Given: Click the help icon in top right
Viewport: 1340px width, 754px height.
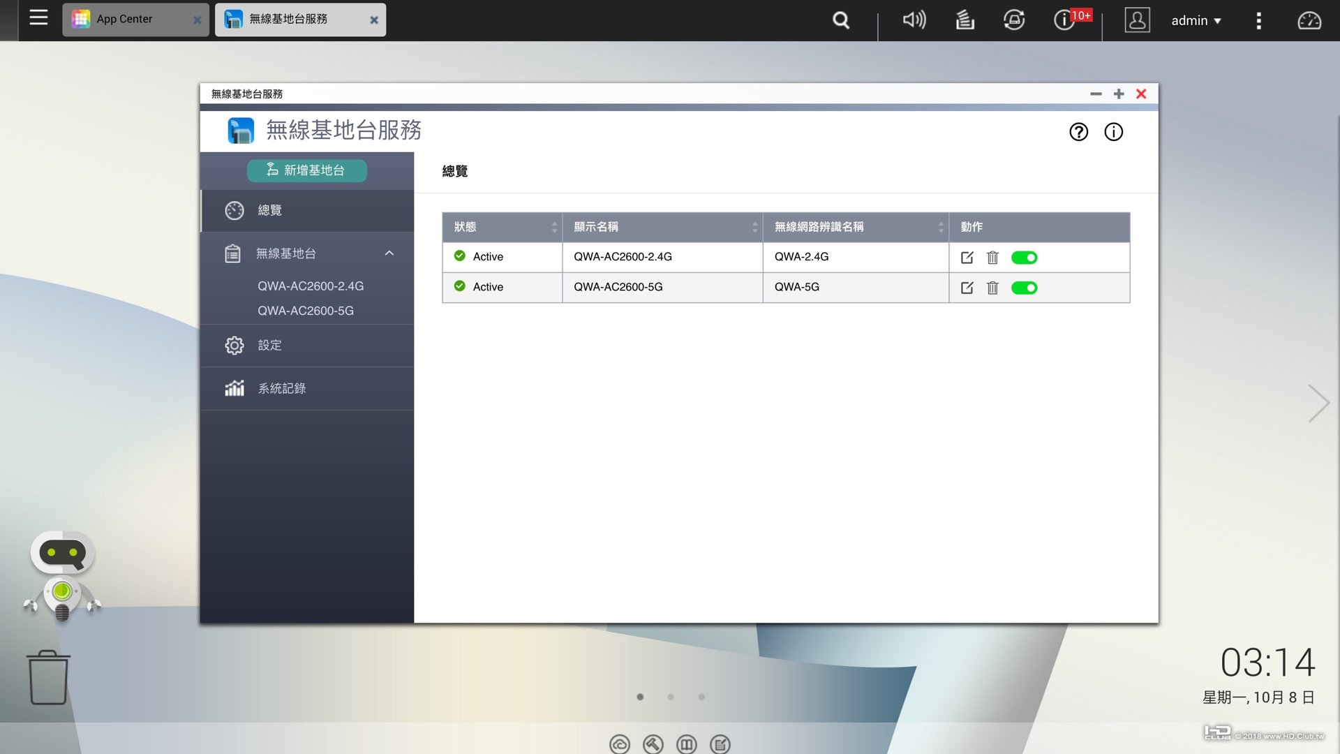Looking at the screenshot, I should (x=1078, y=131).
